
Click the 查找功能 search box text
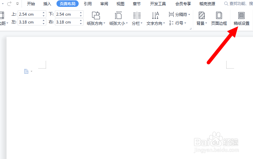(x=241, y=4)
